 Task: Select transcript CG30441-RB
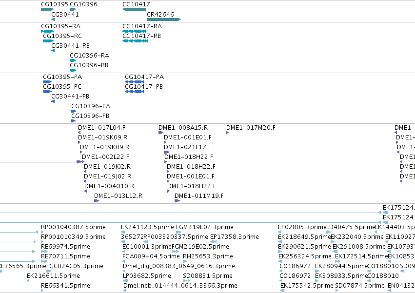point(70,46)
